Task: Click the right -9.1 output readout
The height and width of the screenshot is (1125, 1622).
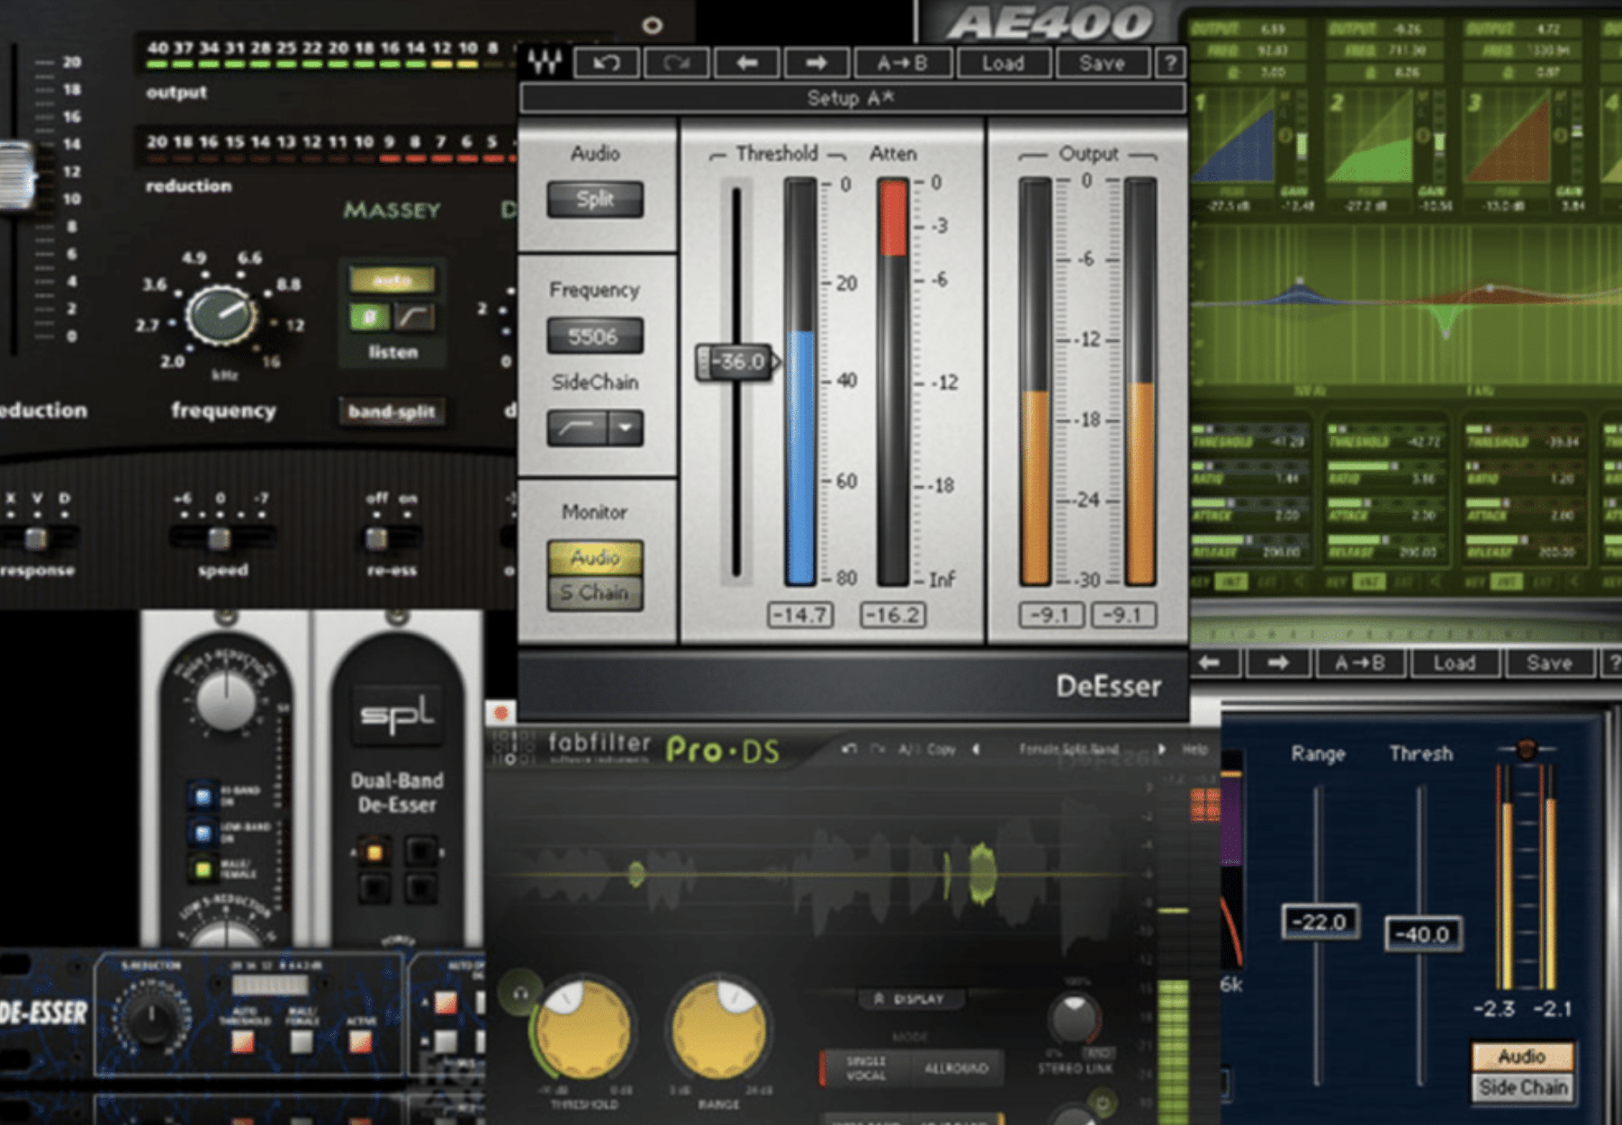Action: point(1123,616)
